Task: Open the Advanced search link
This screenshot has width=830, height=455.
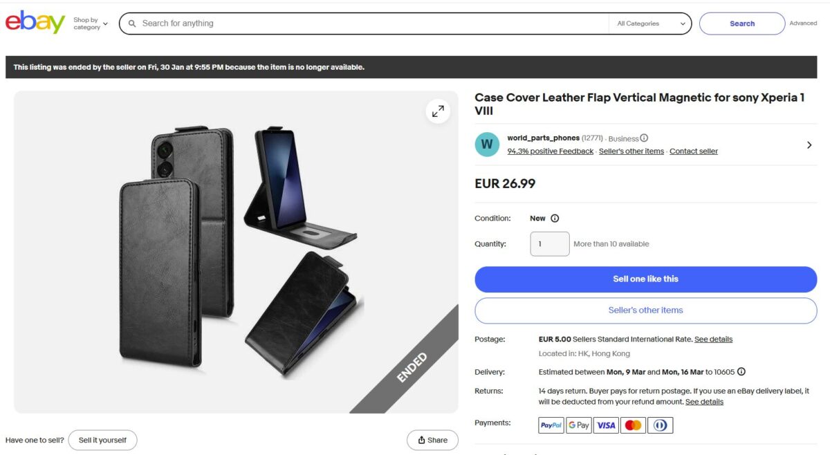Action: 803,24
